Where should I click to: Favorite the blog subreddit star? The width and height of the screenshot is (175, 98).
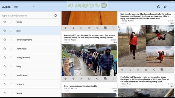pos(5,66)
